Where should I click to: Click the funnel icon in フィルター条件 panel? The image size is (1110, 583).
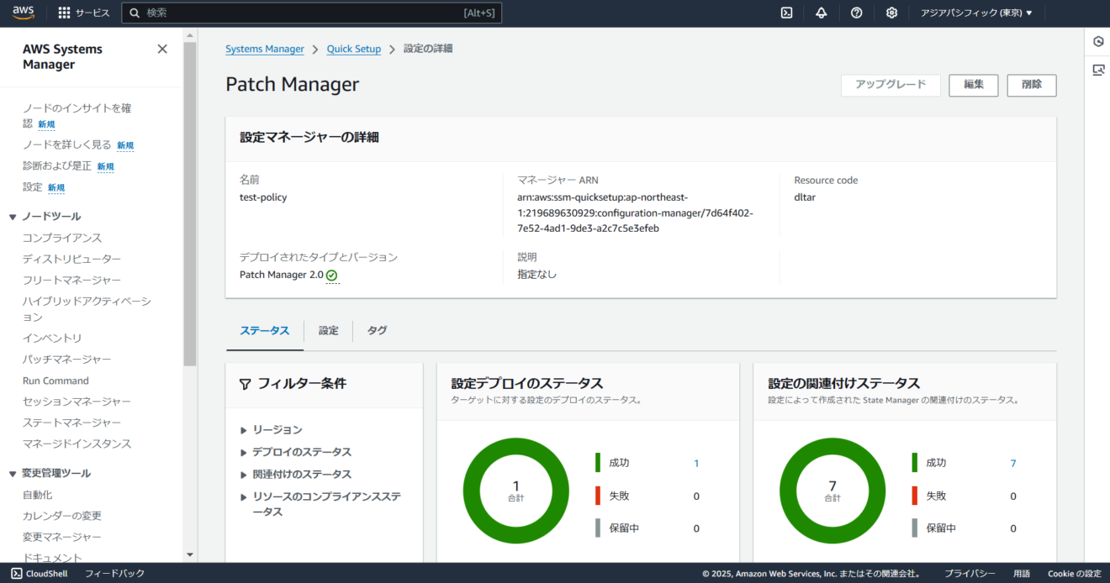244,383
